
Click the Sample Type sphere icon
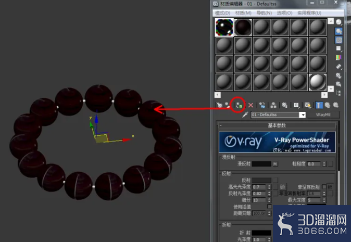pyautogui.click(x=339, y=22)
